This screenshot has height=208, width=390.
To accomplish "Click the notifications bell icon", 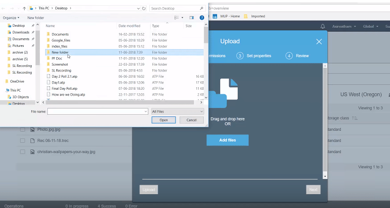I will (323, 26).
